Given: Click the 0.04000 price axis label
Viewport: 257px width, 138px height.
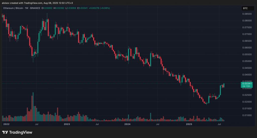Looking at the screenshot, I should (x=247, y=75).
